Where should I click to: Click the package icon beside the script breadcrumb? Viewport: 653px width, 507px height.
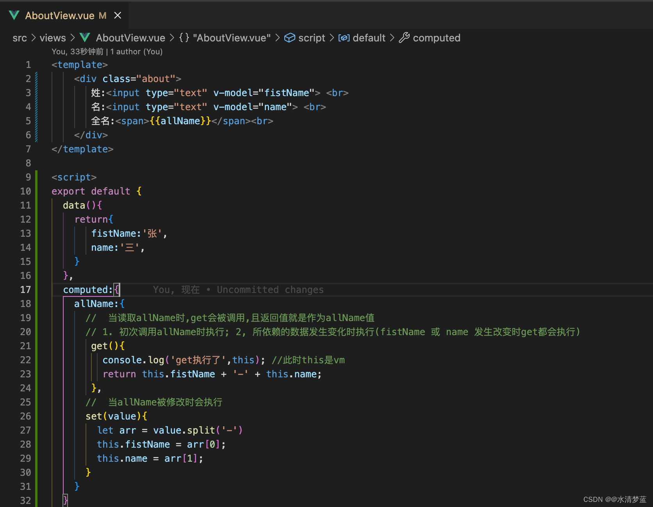pyautogui.click(x=290, y=37)
